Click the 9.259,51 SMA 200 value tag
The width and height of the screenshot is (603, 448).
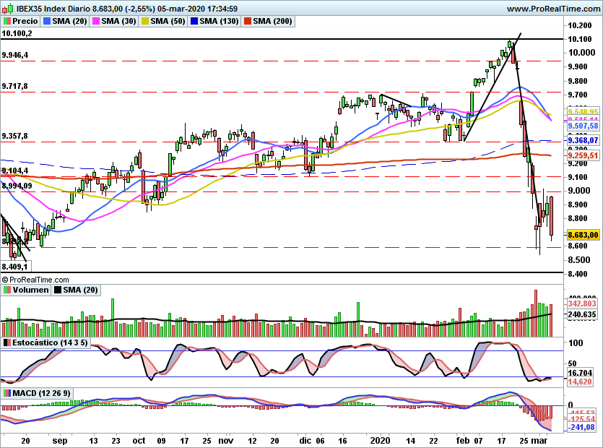tap(584, 155)
